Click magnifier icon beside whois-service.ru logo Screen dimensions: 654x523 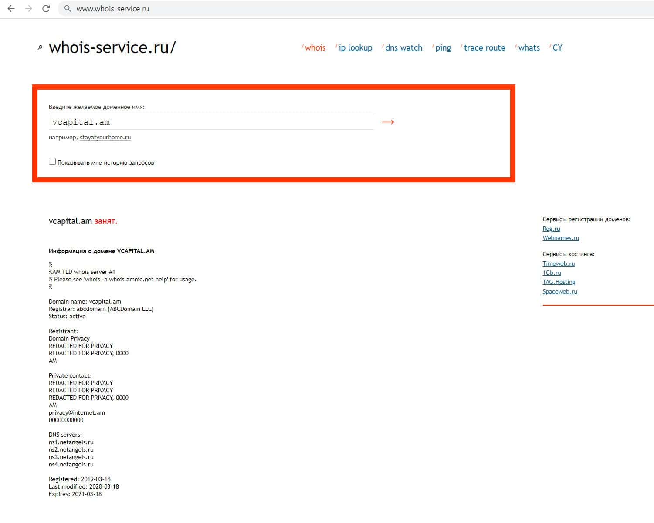coord(40,47)
